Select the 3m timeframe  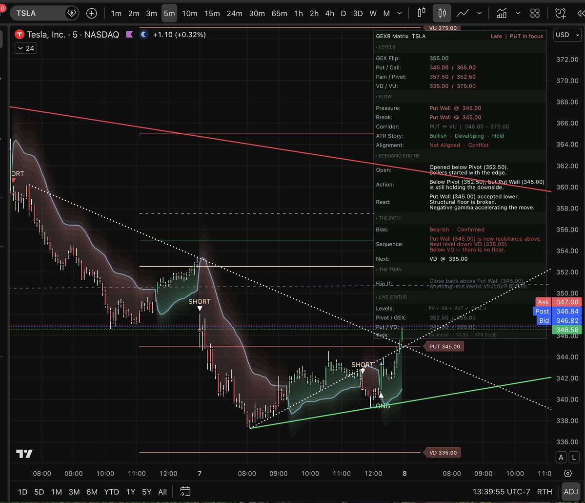click(x=151, y=14)
